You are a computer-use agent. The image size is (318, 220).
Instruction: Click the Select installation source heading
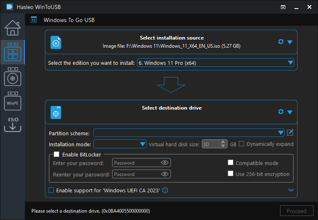coord(172,38)
